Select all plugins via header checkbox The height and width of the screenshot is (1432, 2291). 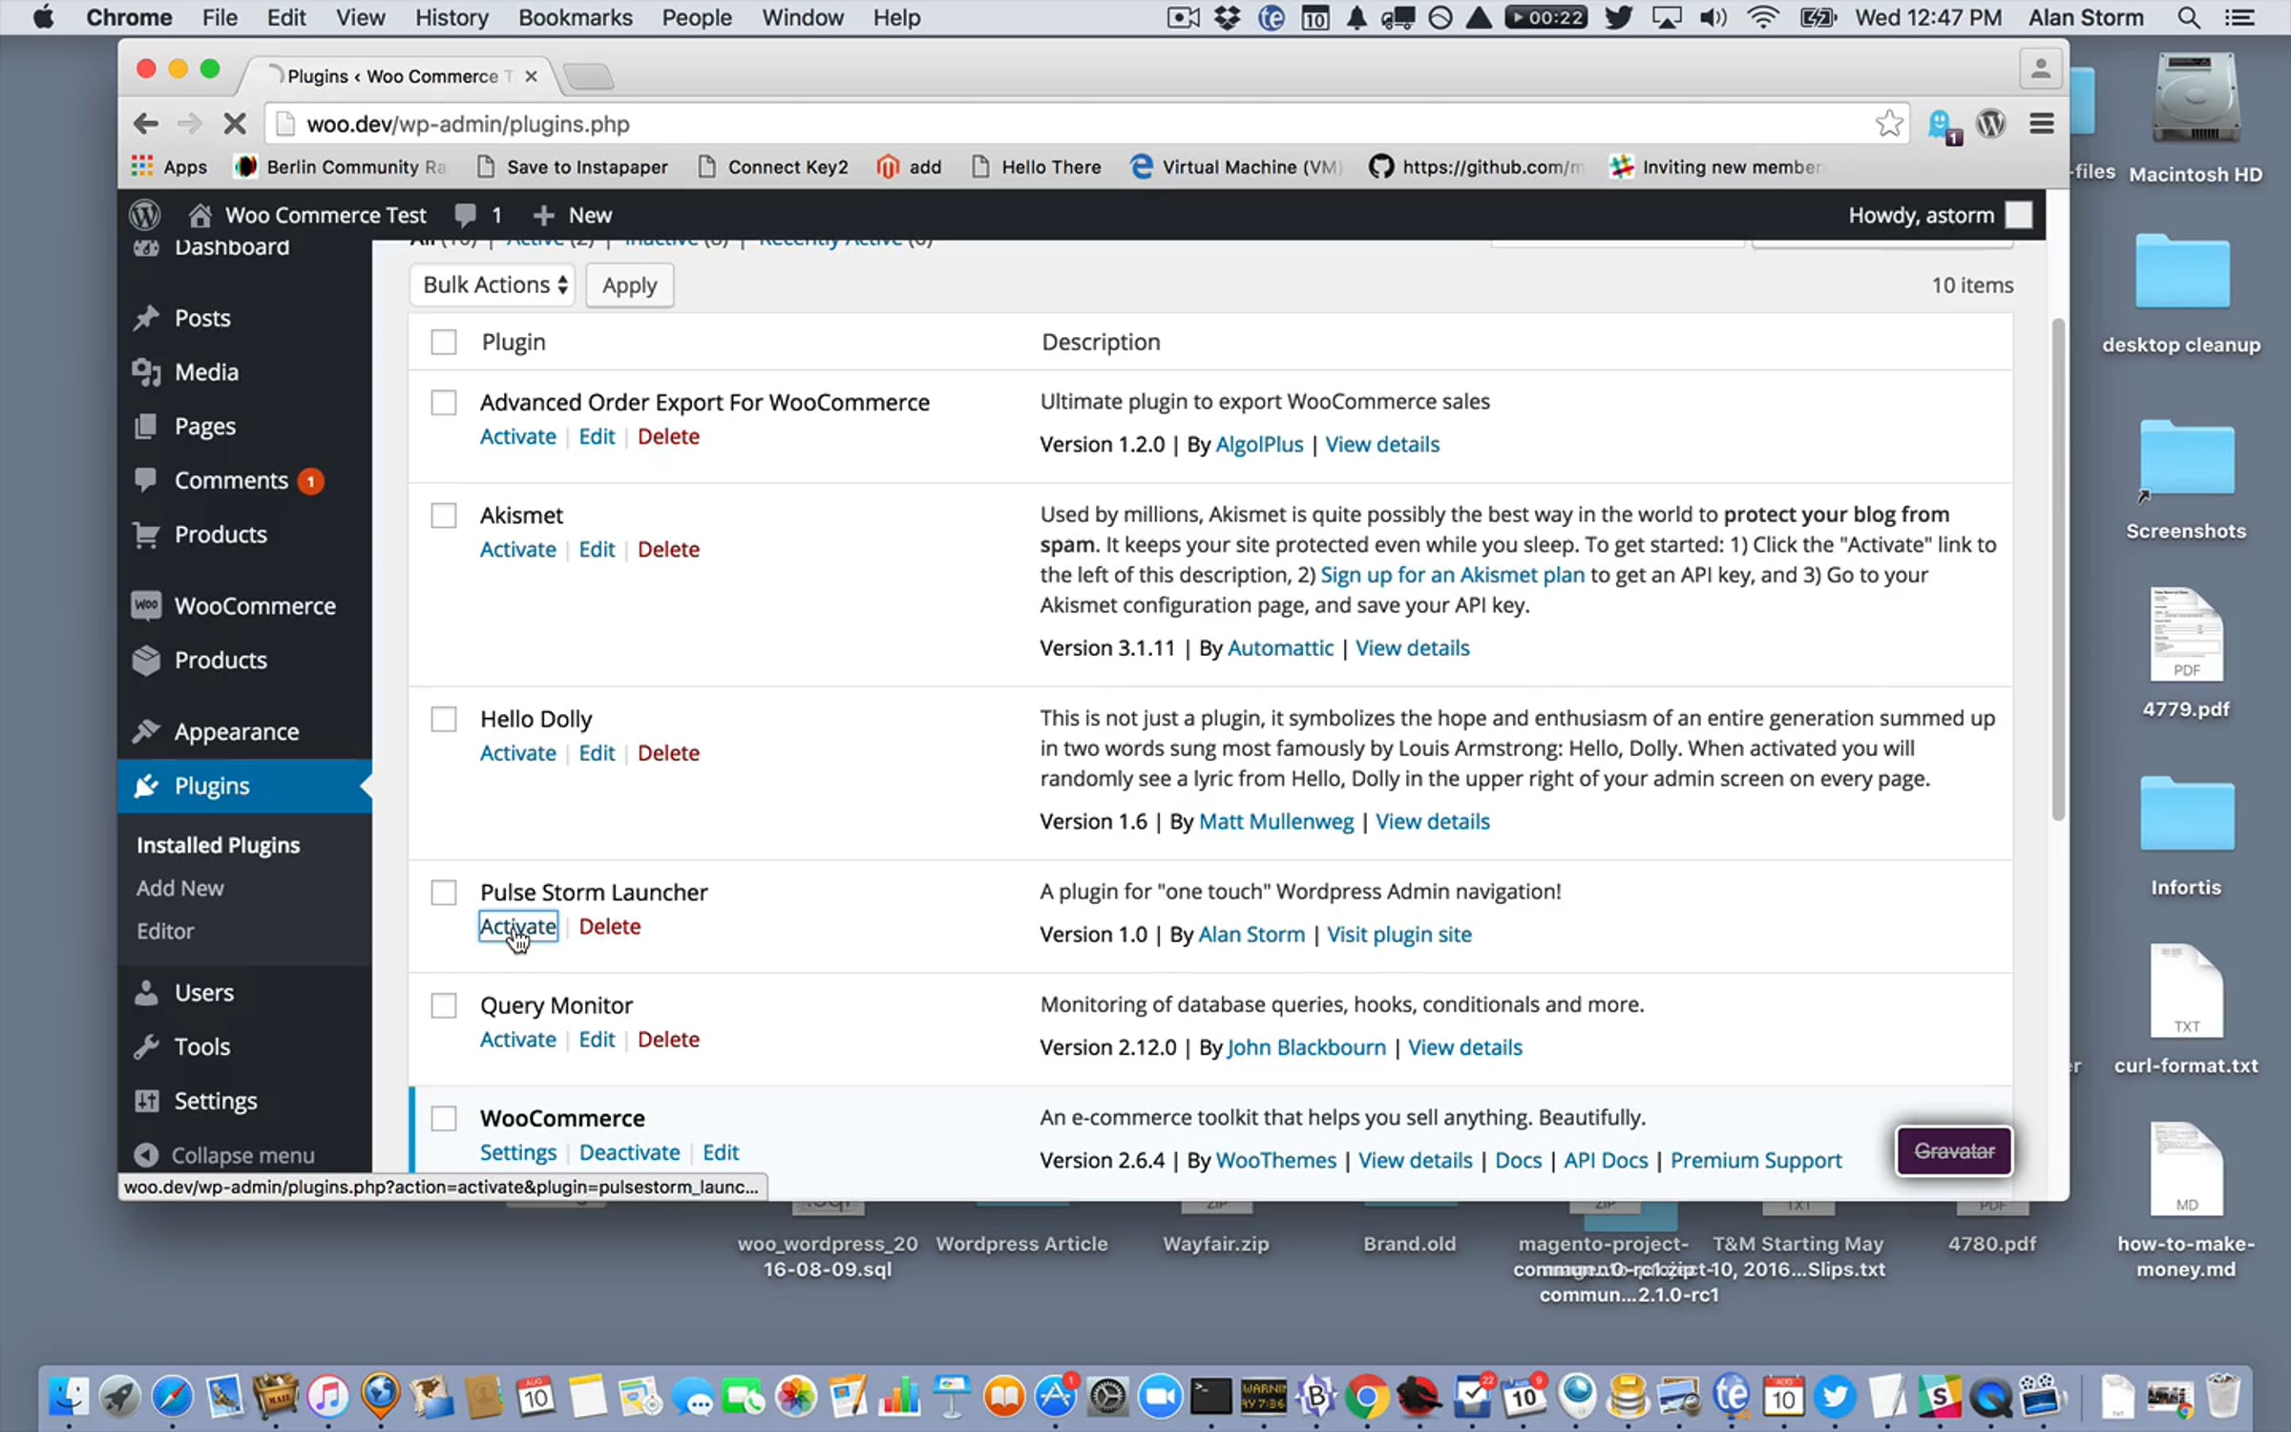click(444, 342)
